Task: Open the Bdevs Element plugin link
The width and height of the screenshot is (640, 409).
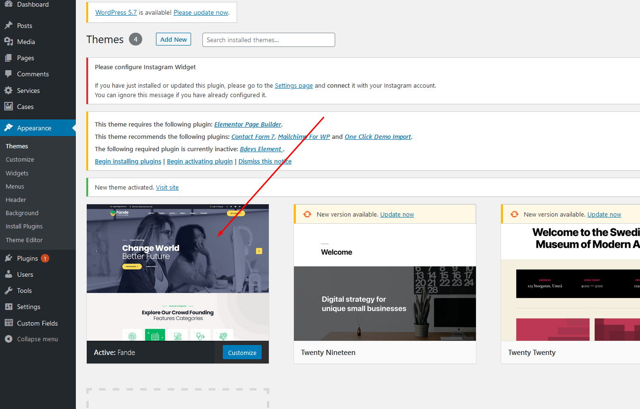Action: click(x=261, y=149)
